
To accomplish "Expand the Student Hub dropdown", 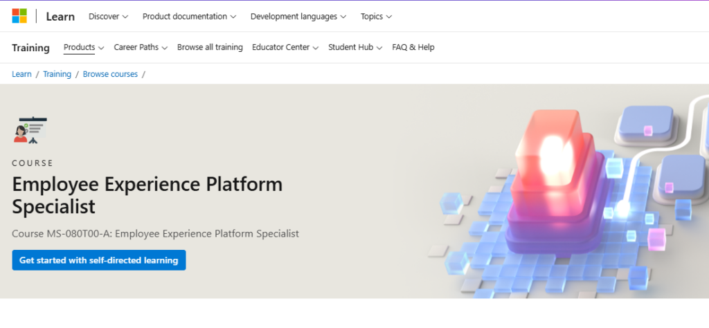I will pos(355,48).
